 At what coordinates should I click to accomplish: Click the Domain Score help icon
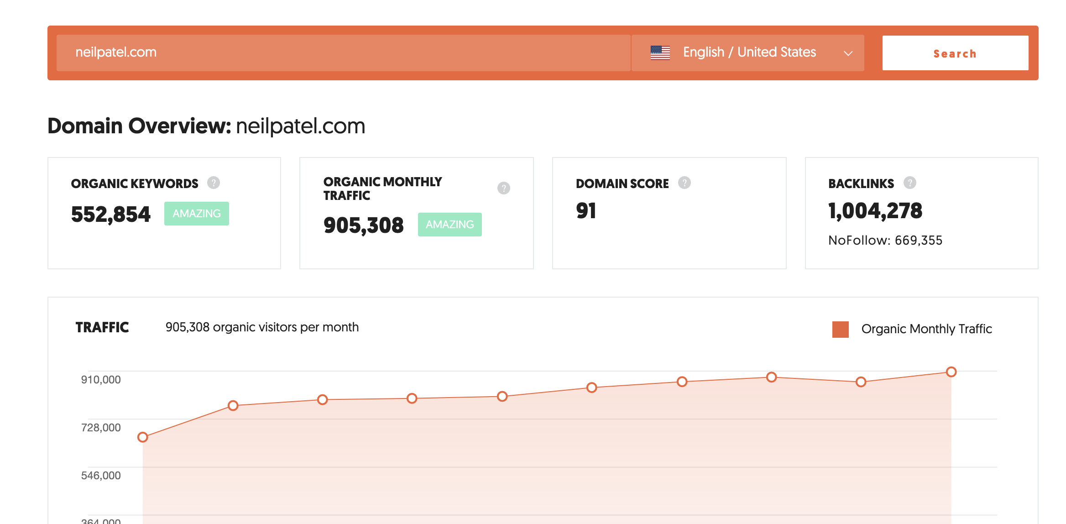[685, 183]
